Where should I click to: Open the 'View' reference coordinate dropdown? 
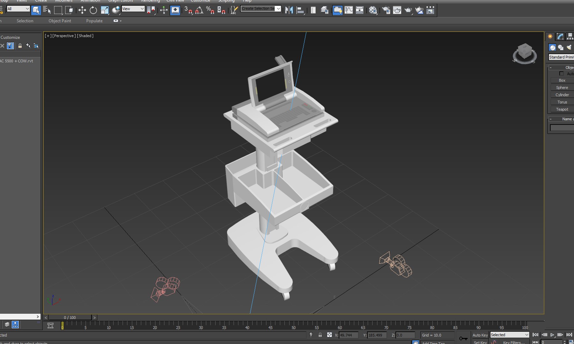click(133, 9)
